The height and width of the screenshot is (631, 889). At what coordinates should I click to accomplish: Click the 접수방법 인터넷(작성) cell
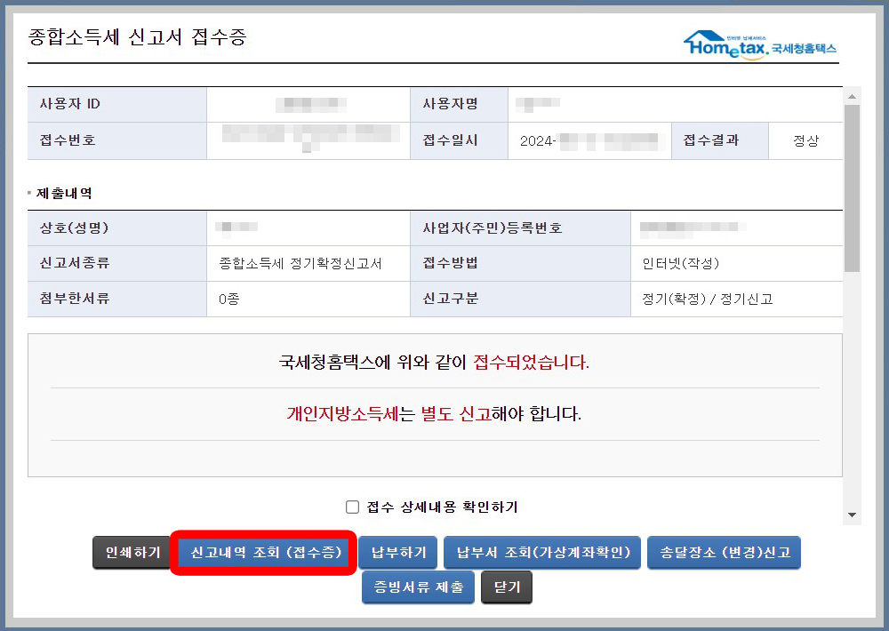click(x=711, y=263)
